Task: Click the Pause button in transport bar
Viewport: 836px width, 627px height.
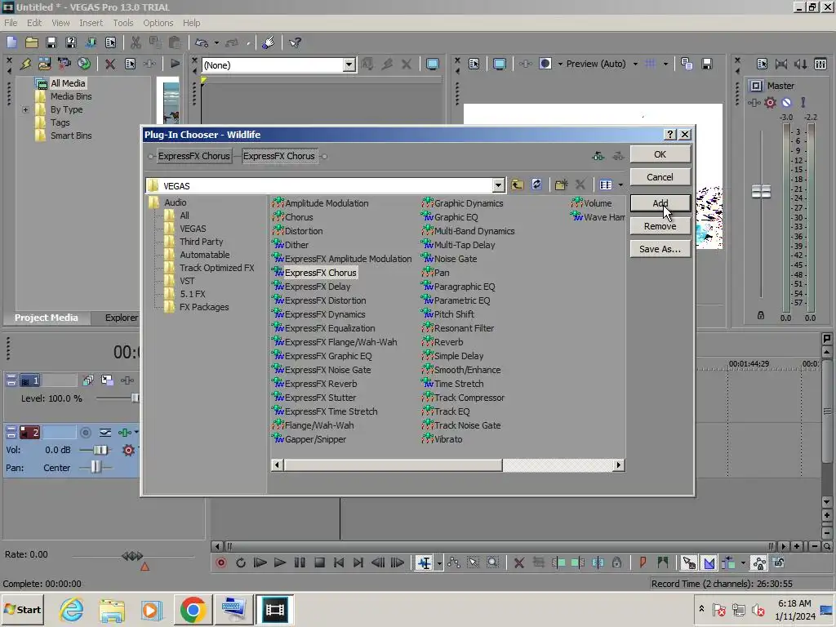Action: 300,563
